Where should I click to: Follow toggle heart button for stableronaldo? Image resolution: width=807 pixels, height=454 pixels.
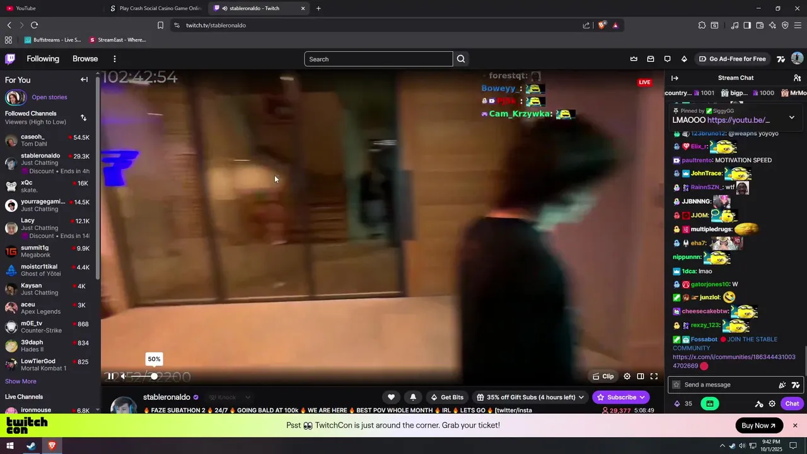391,397
